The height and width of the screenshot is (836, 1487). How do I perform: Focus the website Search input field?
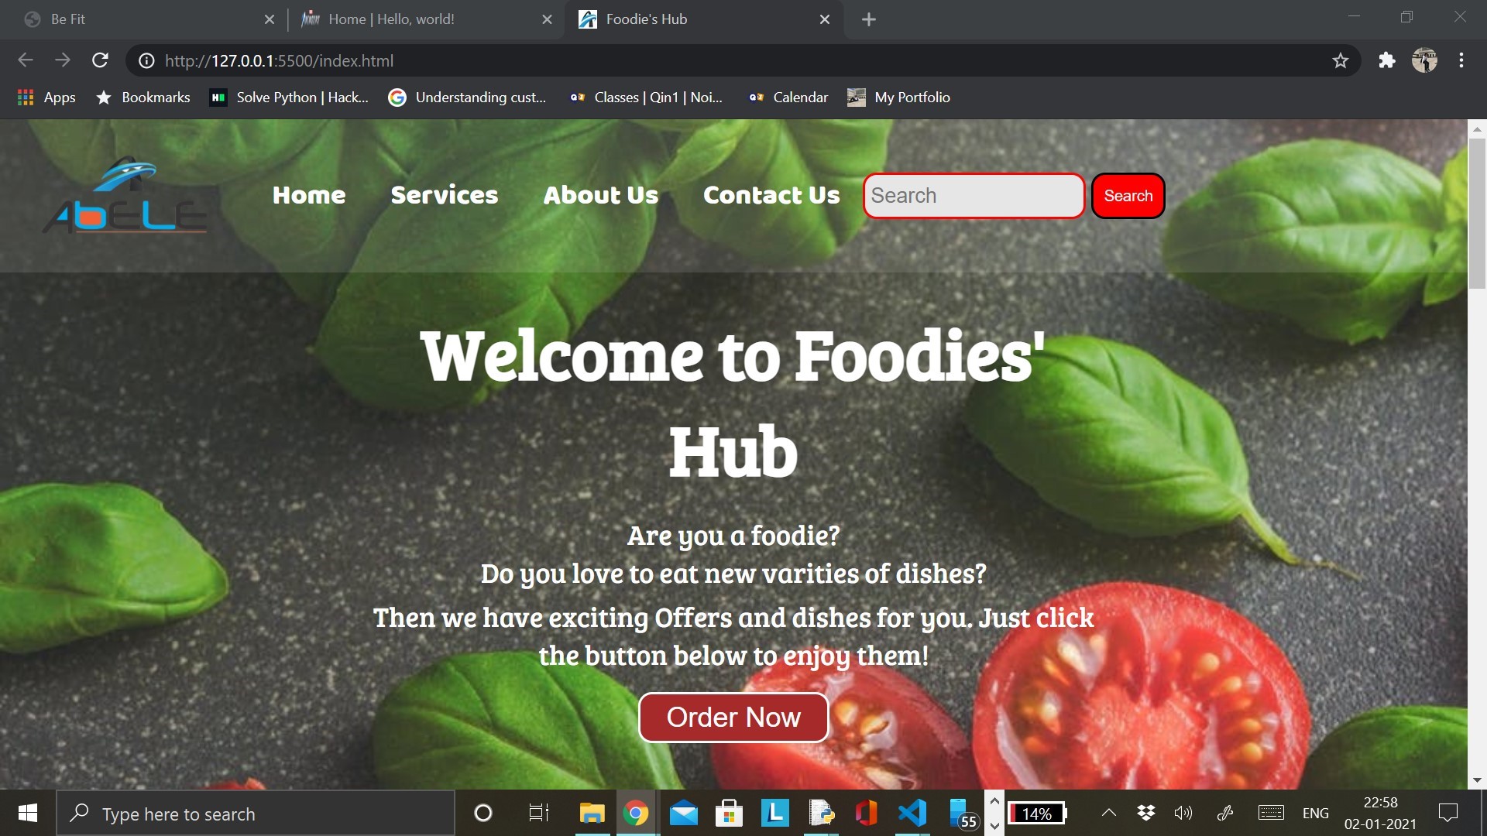point(974,196)
